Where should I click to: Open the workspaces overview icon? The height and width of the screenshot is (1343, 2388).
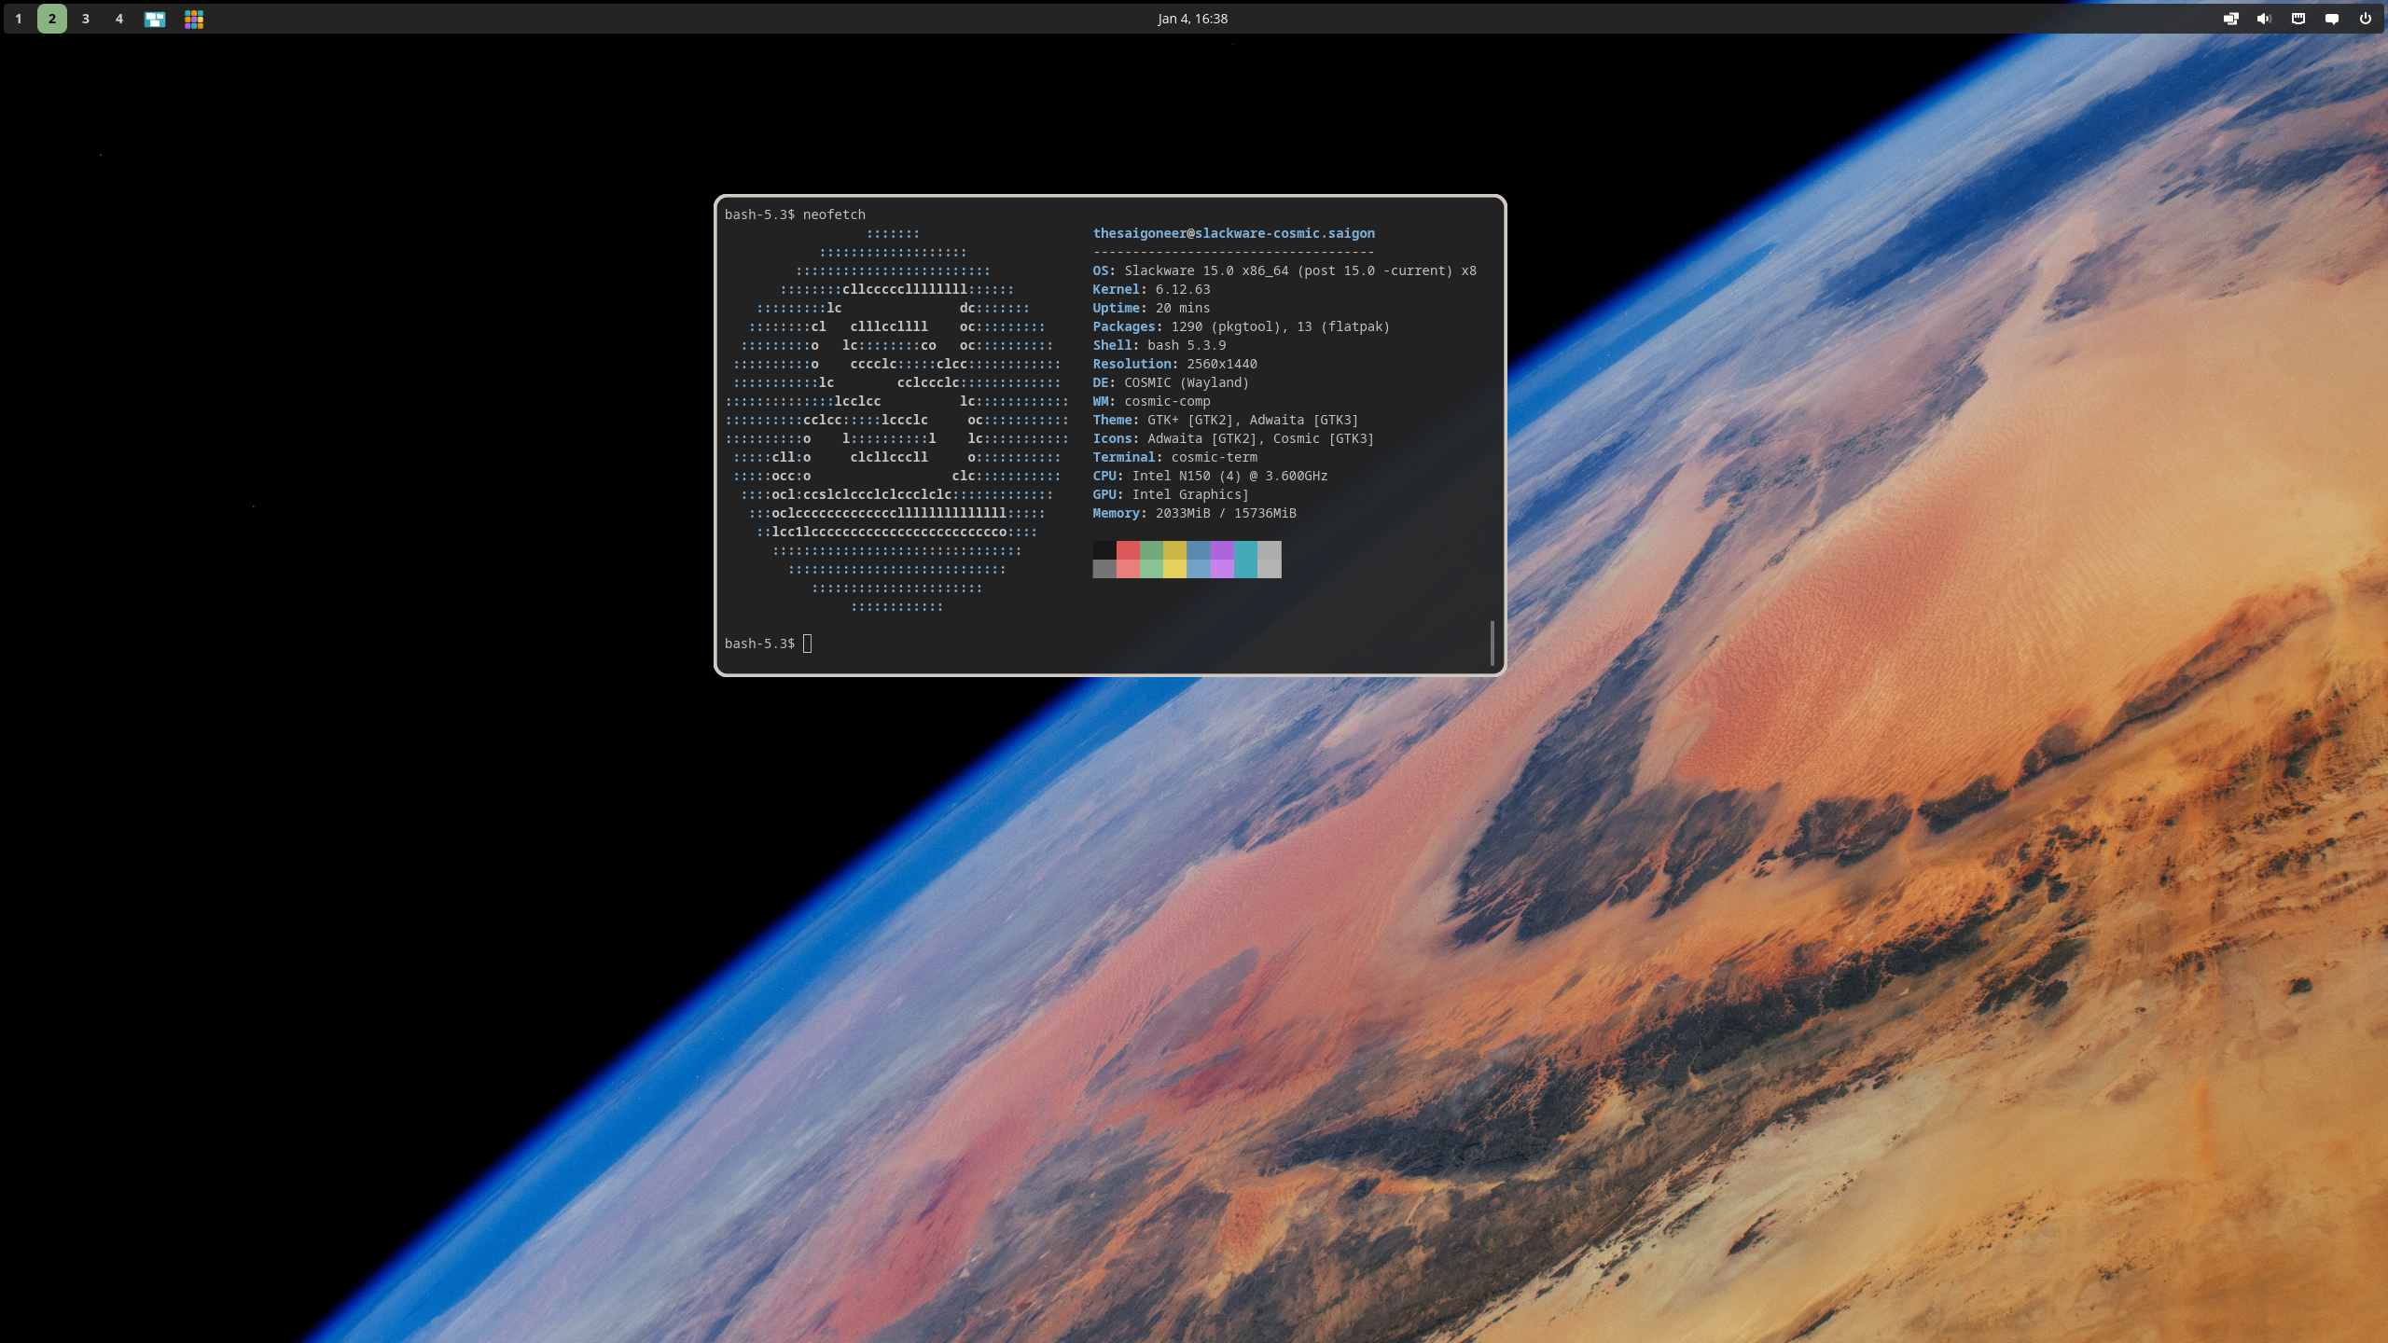pos(155,19)
